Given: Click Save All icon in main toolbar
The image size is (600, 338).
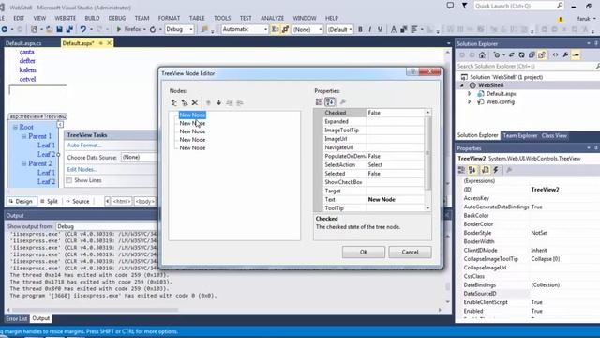Looking at the screenshot, I should point(69,29).
